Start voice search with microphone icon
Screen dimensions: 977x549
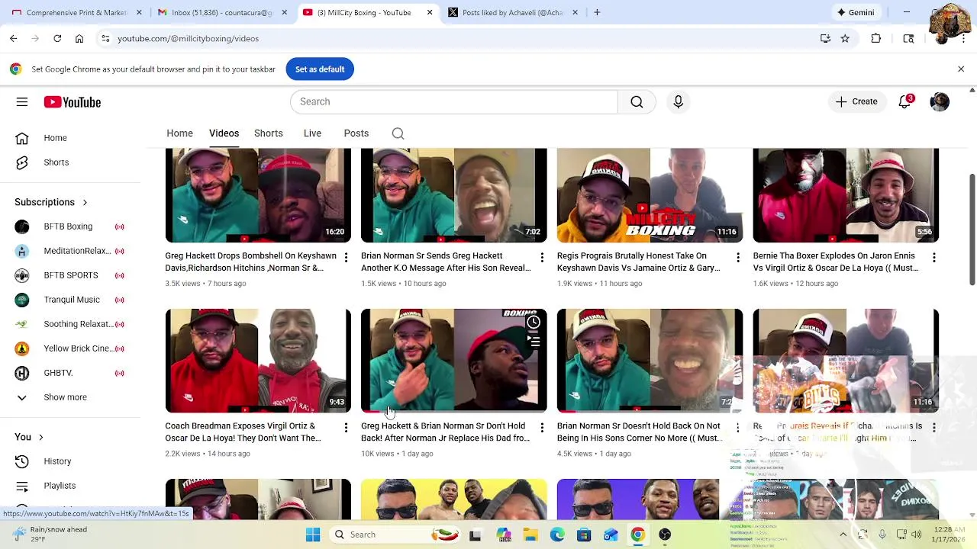[x=679, y=101]
